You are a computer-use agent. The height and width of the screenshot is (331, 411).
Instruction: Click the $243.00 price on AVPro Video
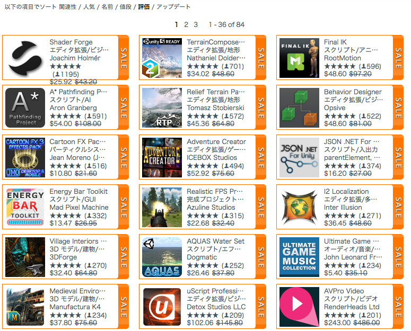click(337, 323)
